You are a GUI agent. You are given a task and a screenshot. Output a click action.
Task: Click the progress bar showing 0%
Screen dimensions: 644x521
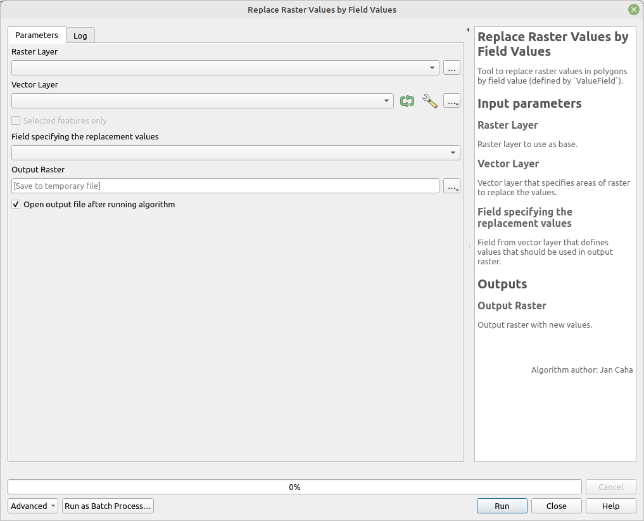tap(294, 487)
